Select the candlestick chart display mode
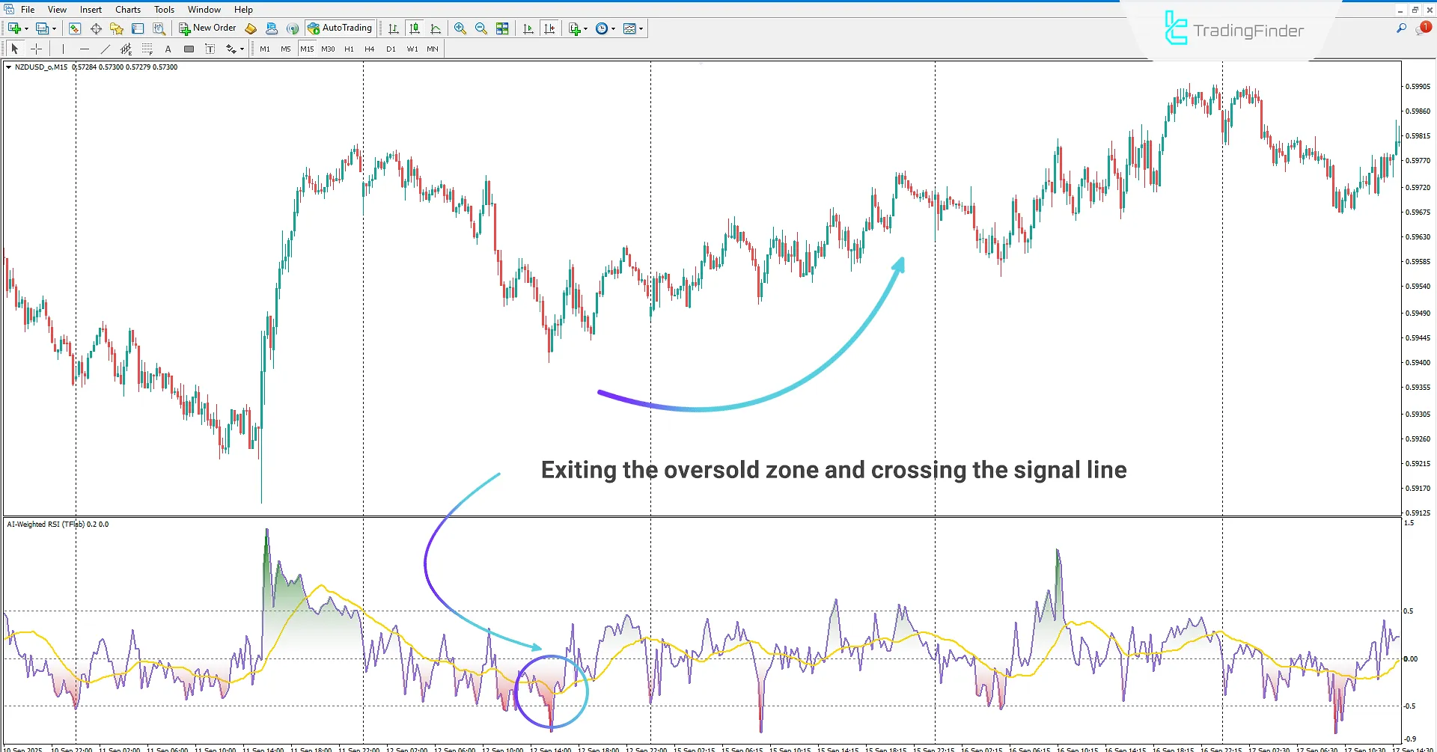Screen dimensions: 1437x752 pyautogui.click(x=415, y=28)
